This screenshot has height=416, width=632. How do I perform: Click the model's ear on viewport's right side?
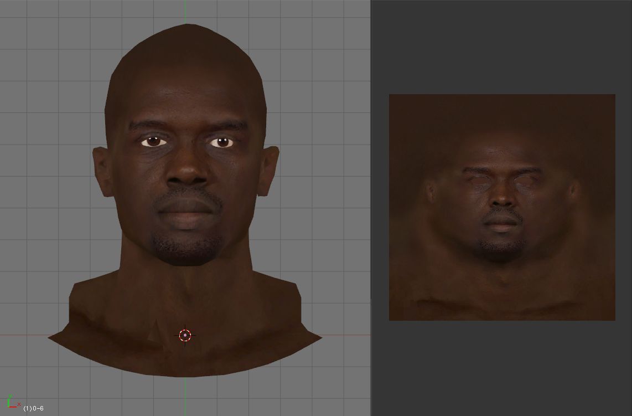click(x=270, y=171)
